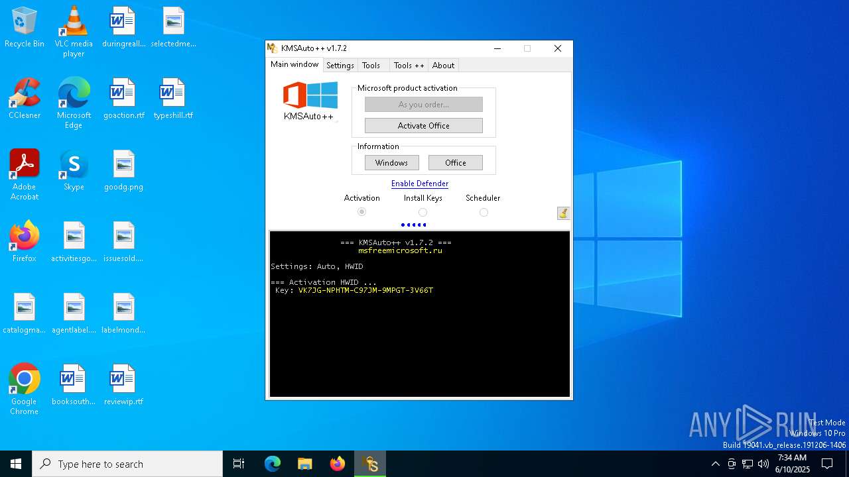849x477 pixels.
Task: Close the KMSAuto++ window
Action: pyautogui.click(x=557, y=48)
